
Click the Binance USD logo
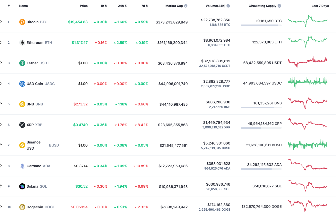(22, 145)
